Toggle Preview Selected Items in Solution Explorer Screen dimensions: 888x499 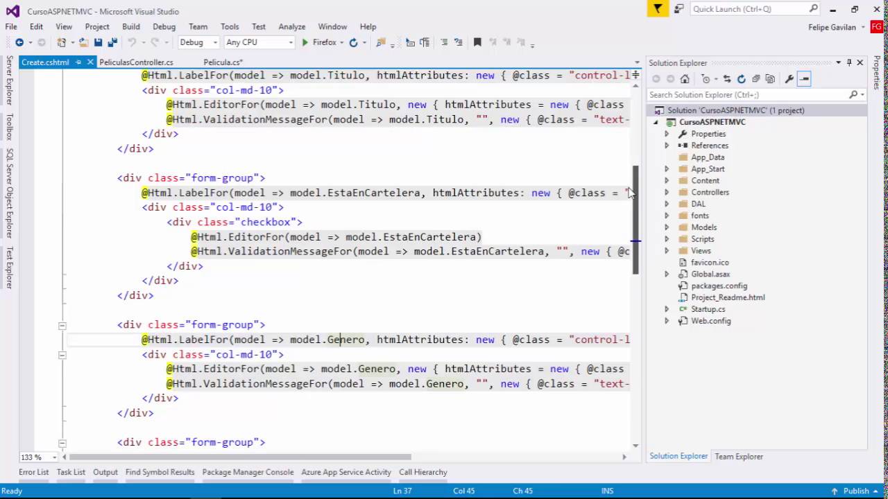point(804,79)
